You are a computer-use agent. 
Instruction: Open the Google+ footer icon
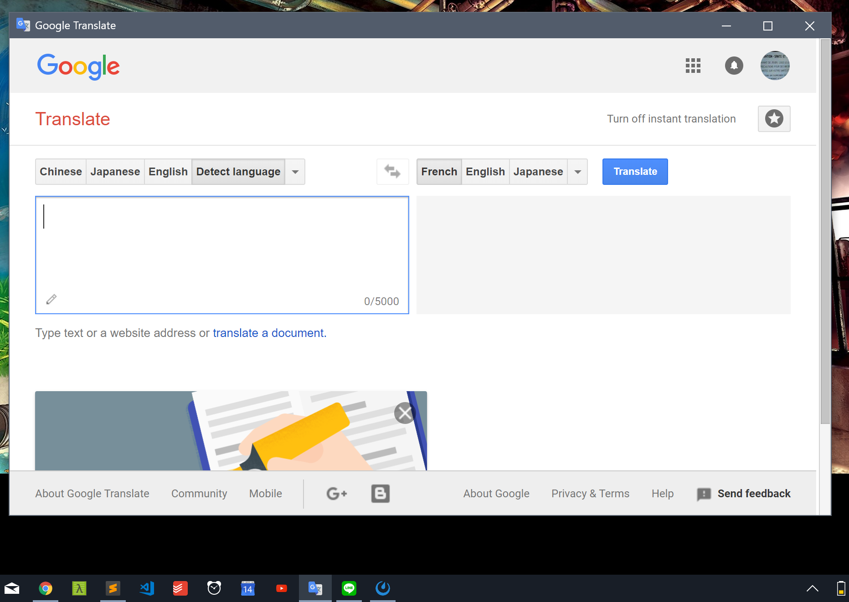coord(337,494)
